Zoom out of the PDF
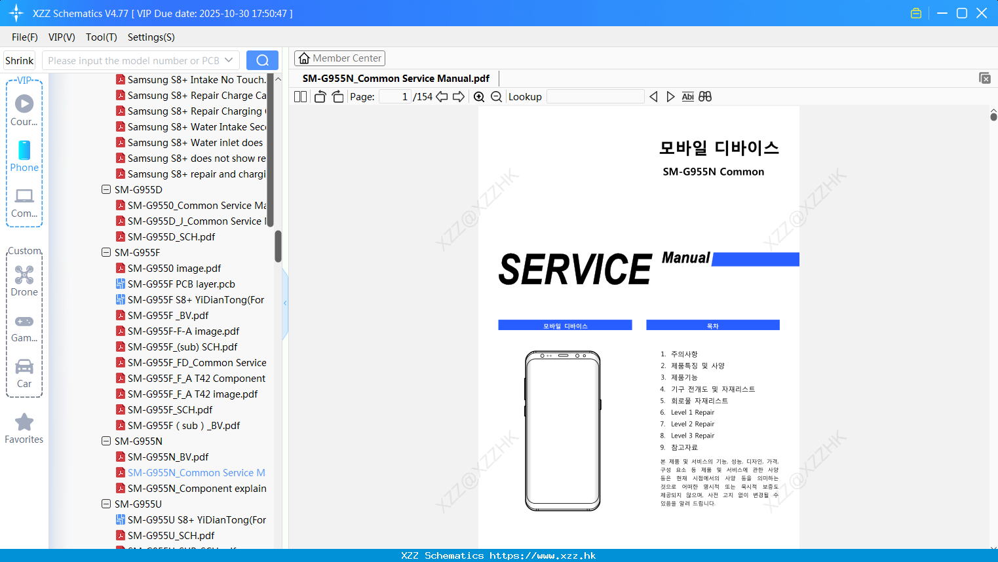The width and height of the screenshot is (998, 562). point(497,96)
